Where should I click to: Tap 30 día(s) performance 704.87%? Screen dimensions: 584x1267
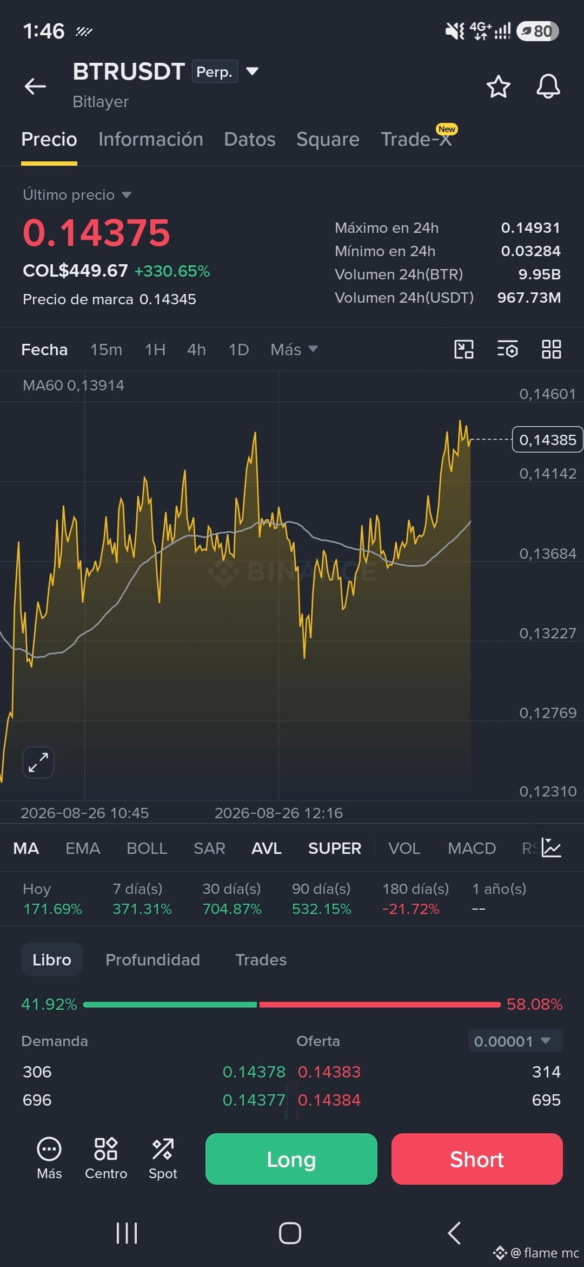(x=231, y=898)
